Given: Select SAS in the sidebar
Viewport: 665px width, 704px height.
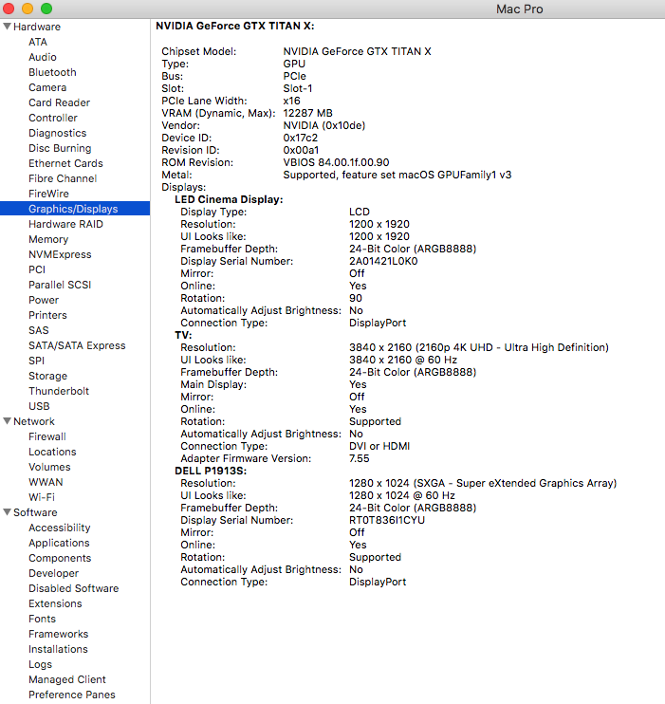Looking at the screenshot, I should (39, 330).
